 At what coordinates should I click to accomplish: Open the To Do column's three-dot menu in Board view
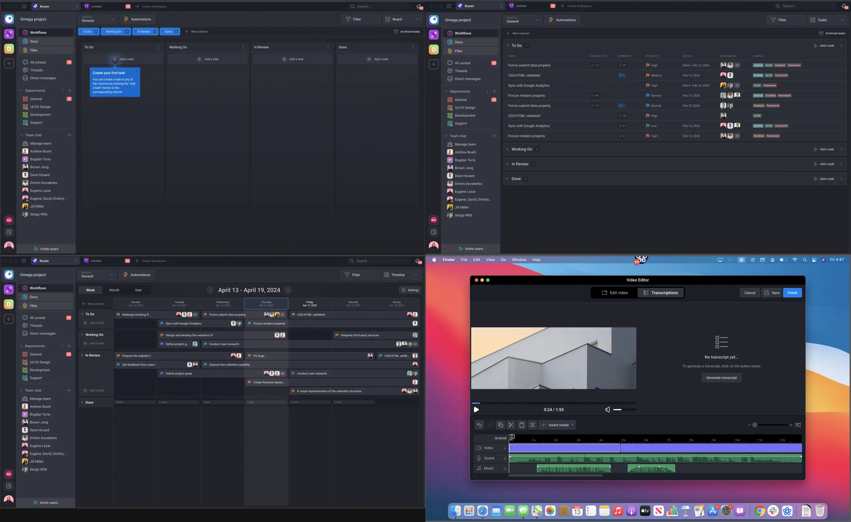click(x=158, y=47)
